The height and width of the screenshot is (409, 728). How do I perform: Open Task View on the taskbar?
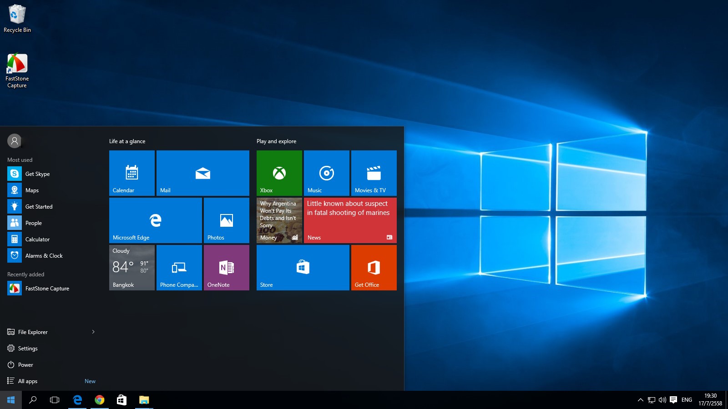tap(55, 400)
